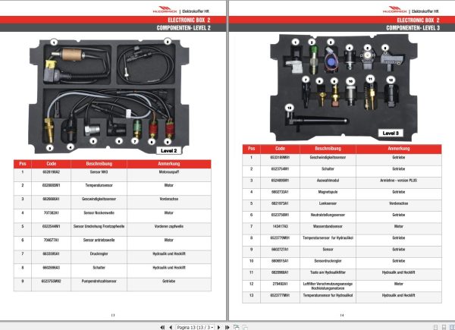Click the 'Code' header in Level 3 table
This screenshot has width=455, height=330.
280,149
